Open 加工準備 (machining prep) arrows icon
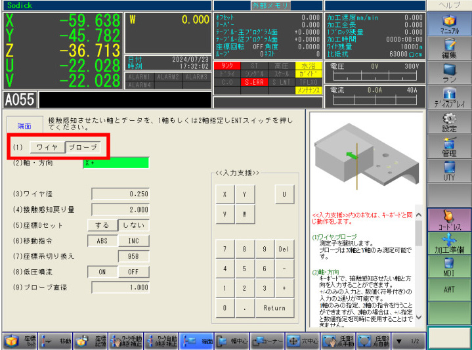Viewport: 472px width, 350px height. pyautogui.click(x=449, y=244)
